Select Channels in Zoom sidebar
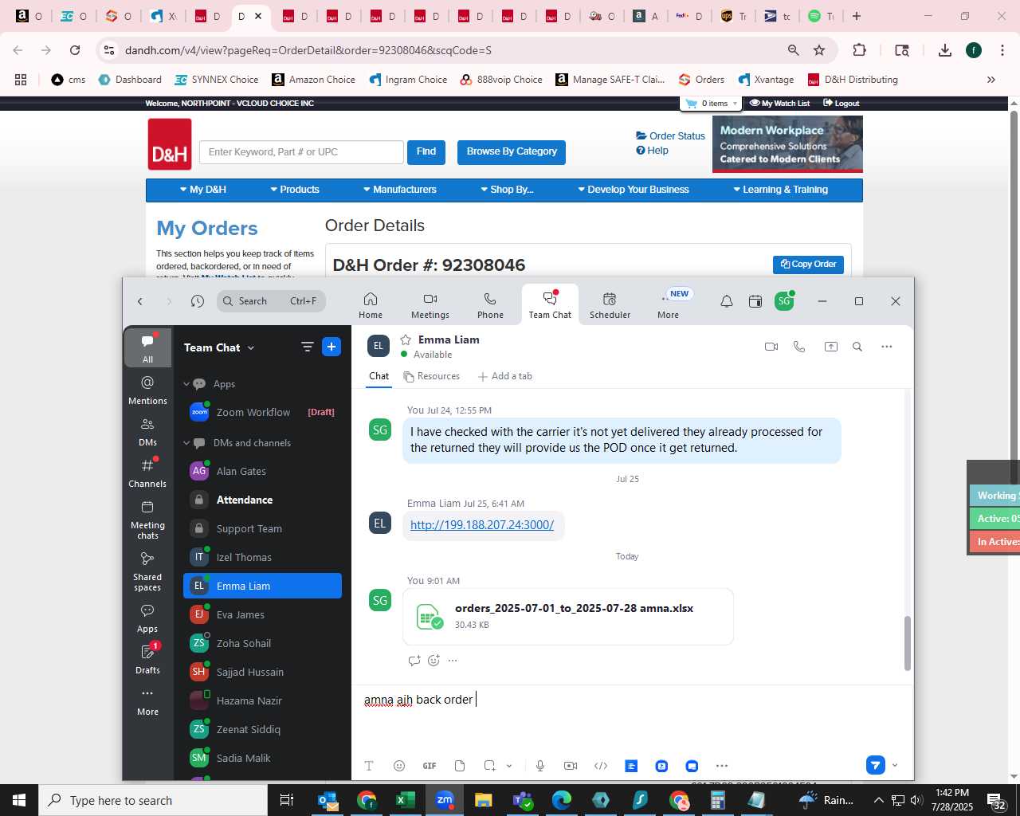 pos(147,473)
